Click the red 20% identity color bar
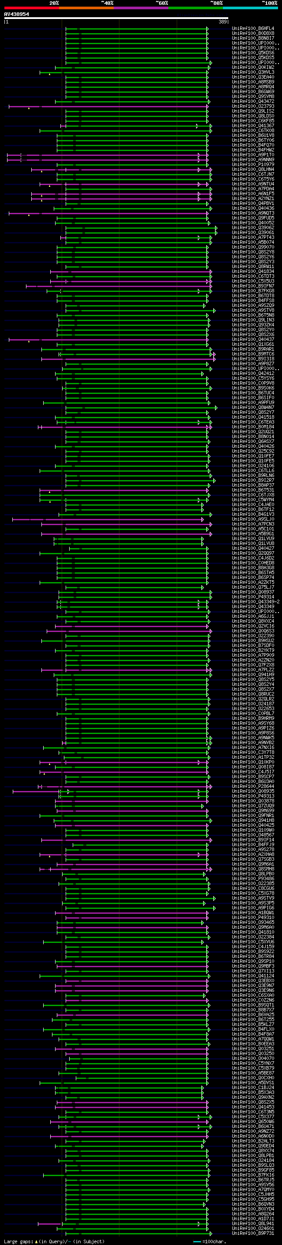The image size is (282, 1245). coord(31,8)
